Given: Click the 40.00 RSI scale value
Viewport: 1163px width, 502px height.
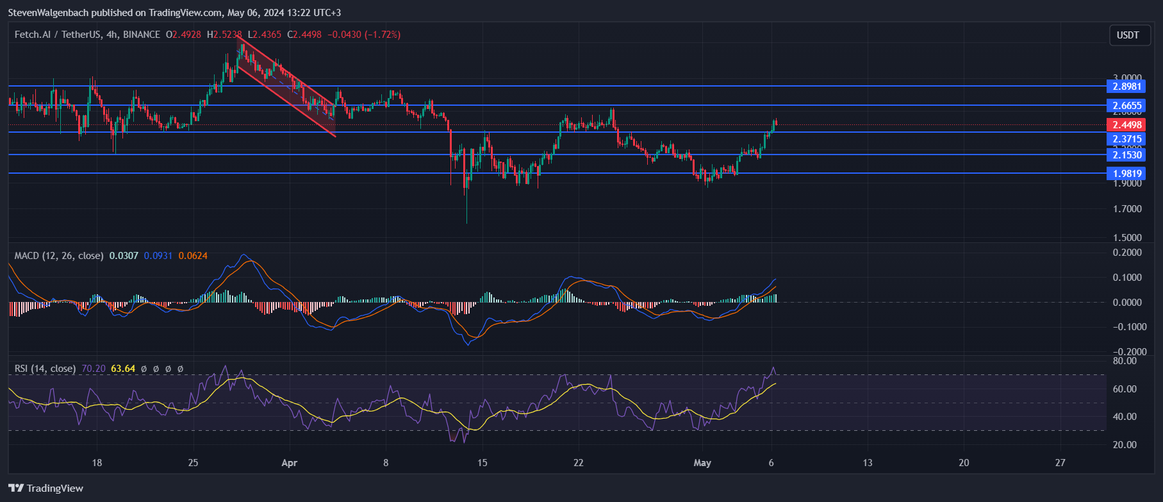Looking at the screenshot, I should [x=1126, y=417].
